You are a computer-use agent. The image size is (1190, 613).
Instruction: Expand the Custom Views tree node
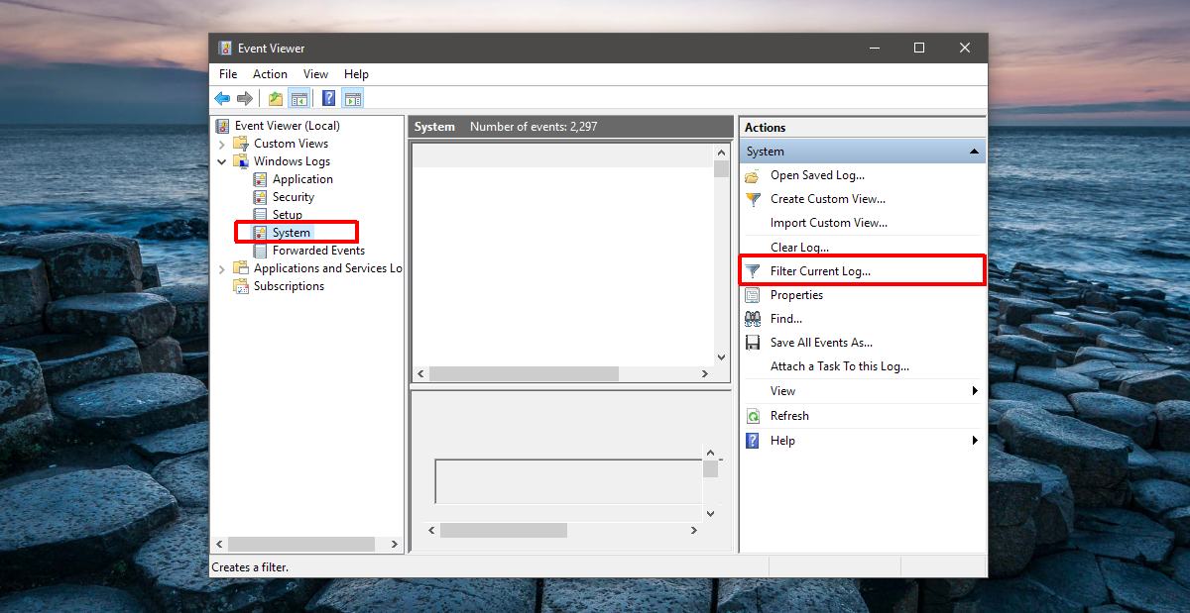[x=222, y=144]
